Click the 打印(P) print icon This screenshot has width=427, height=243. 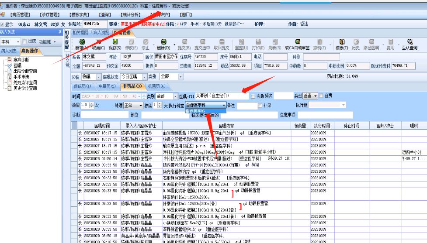258,42
